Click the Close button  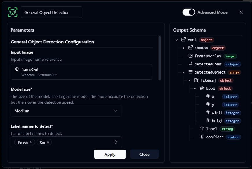point(144,154)
